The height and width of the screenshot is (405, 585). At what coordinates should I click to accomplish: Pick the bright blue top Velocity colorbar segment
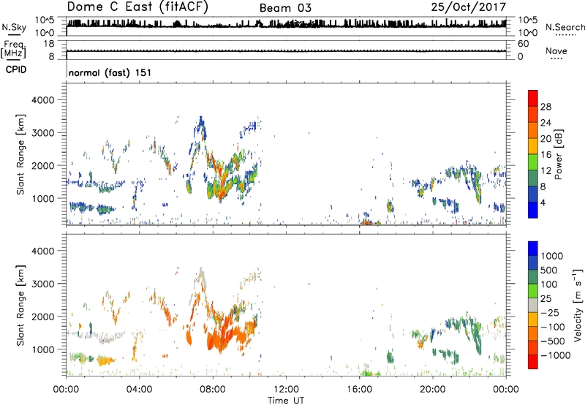(533, 249)
